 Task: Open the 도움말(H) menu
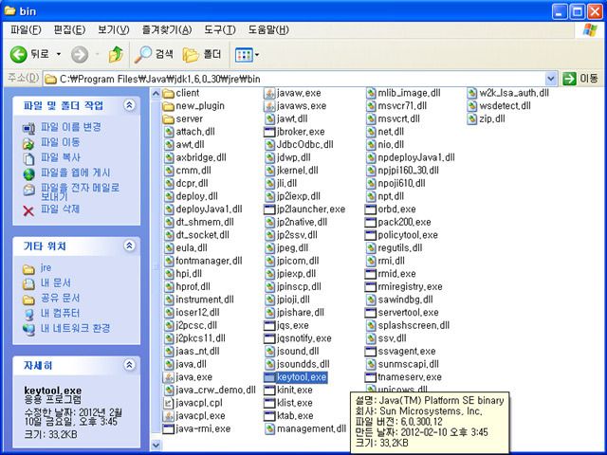[268, 29]
